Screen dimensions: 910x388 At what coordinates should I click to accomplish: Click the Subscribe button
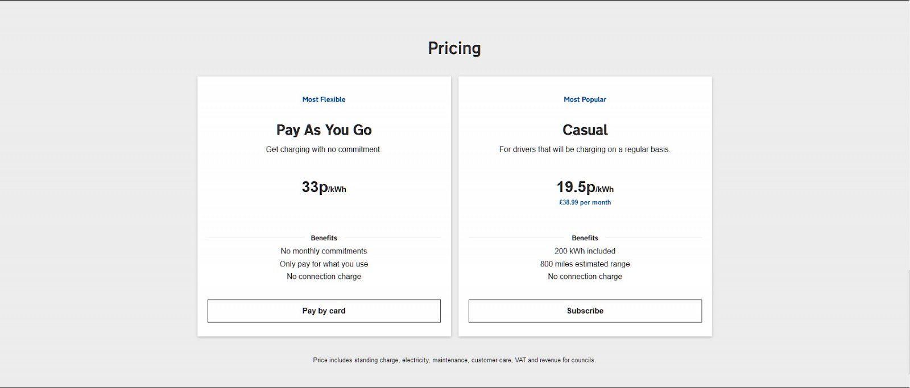click(x=585, y=311)
